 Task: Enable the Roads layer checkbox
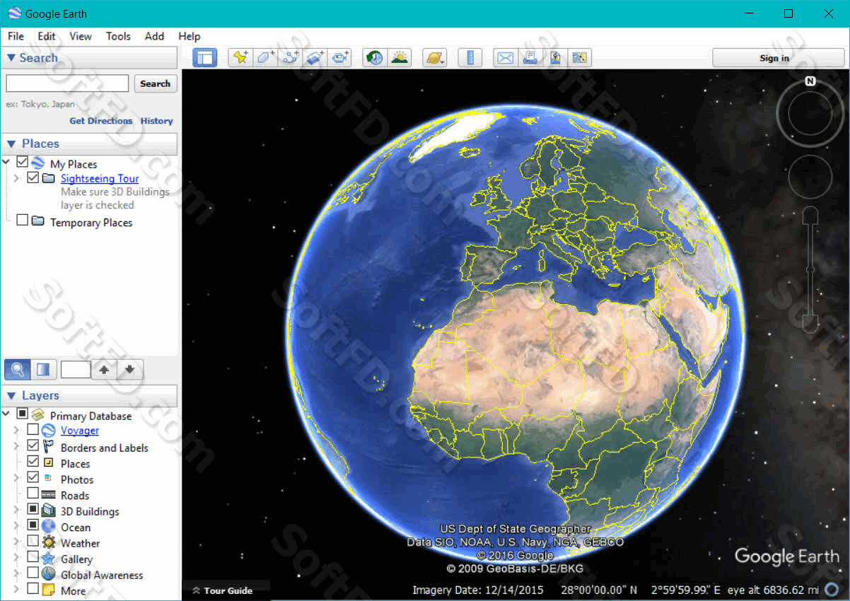pos(33,493)
